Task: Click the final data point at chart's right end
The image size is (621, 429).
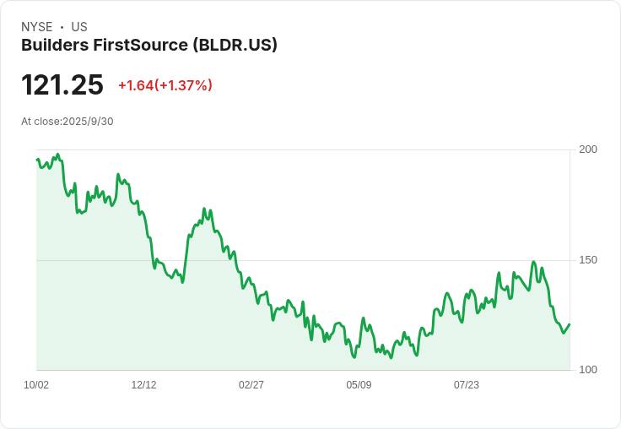Action: coord(570,324)
